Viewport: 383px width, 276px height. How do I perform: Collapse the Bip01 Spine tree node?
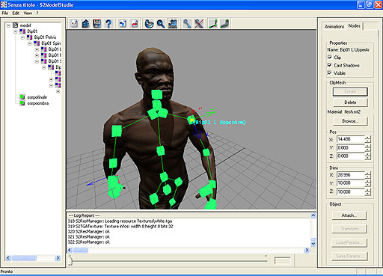click(x=30, y=43)
